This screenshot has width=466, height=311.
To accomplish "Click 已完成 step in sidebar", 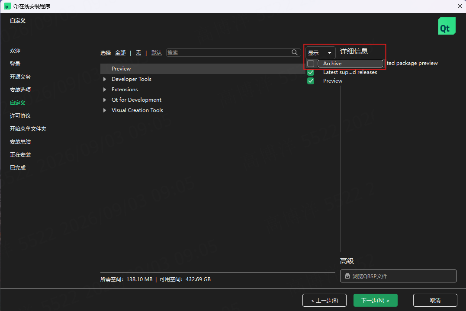I will [x=18, y=168].
